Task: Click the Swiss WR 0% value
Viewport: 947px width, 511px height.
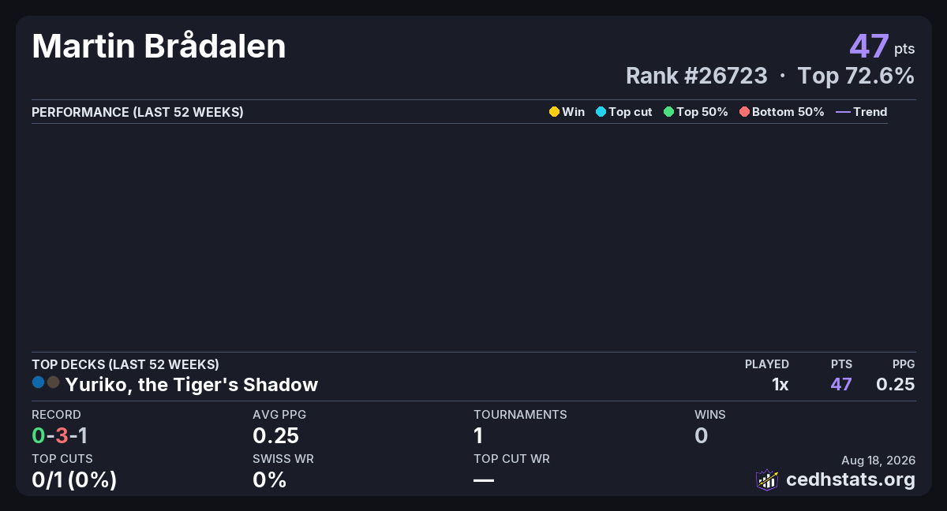Action: click(269, 479)
